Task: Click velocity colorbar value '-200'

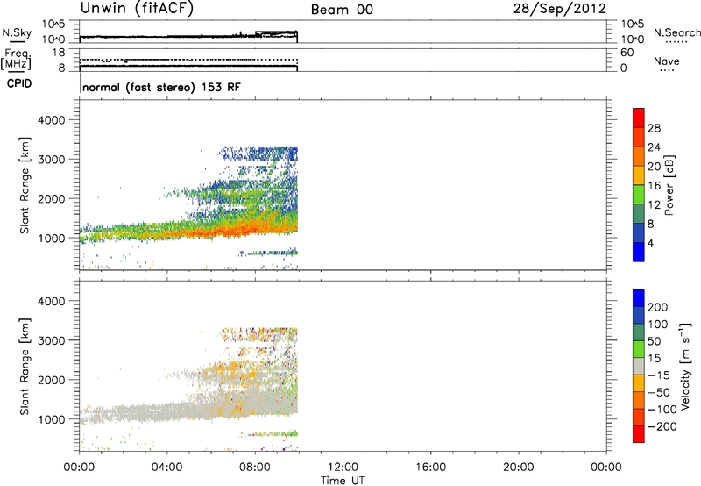Action: point(662,426)
